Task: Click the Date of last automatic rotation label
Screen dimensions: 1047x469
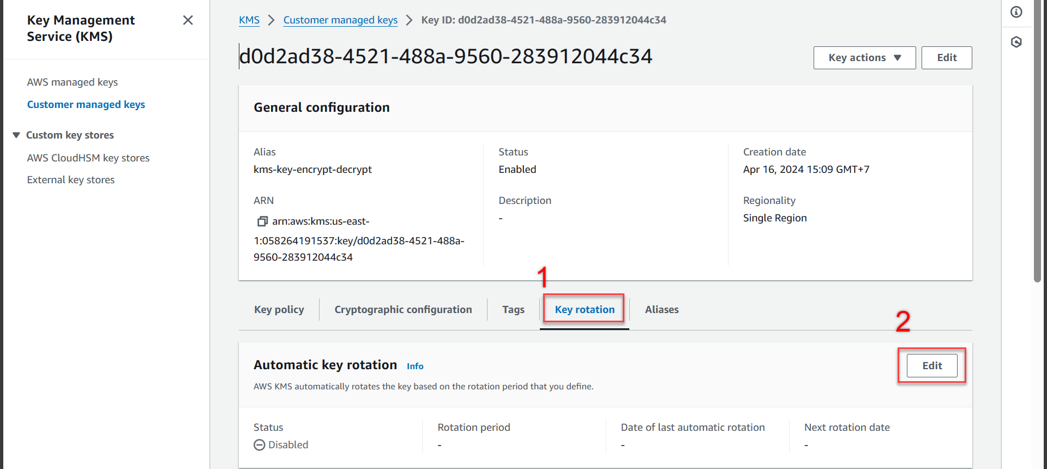Action: tap(693, 428)
